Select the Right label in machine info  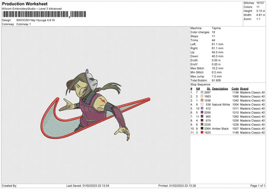click(x=194, y=48)
